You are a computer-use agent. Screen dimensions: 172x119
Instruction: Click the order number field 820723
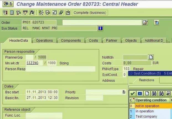[44, 22]
